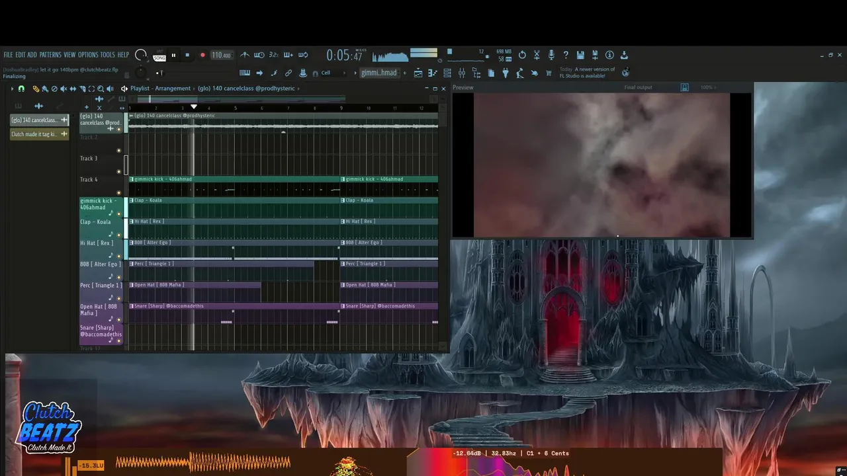Select the Draw pencil tool in playlist
The image size is (847, 476).
(36, 89)
